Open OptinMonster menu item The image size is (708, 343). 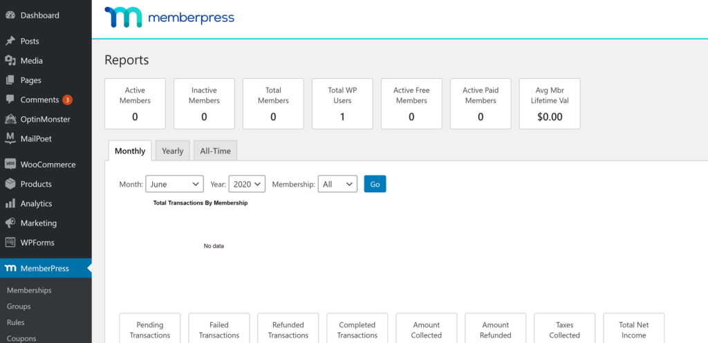tap(46, 119)
